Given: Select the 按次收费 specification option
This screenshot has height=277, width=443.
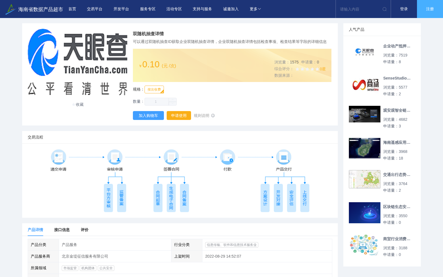Looking at the screenshot, I should click(x=154, y=89).
